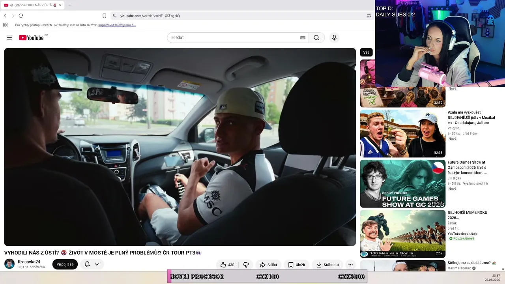Go to YouTube home via the logo
Screen dimensions: 505x284
(x=31, y=38)
